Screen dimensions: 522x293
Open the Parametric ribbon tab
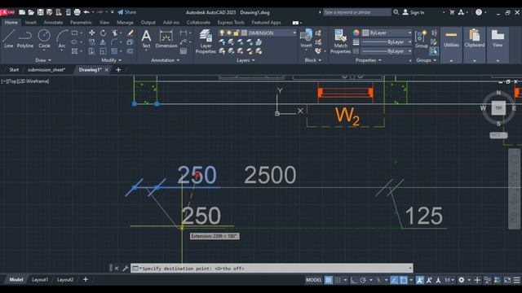(x=81, y=22)
